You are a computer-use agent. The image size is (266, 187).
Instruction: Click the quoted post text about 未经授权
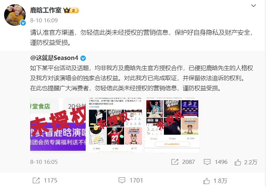[142, 78]
